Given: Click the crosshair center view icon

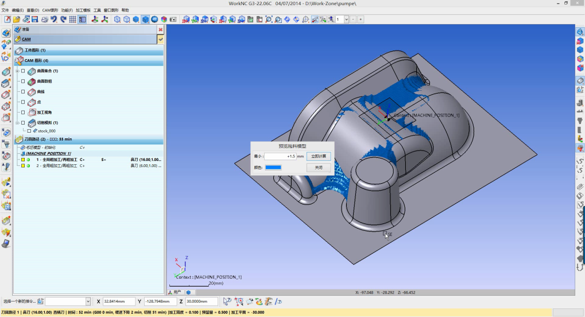Looking at the screenshot, I should tap(305, 20).
